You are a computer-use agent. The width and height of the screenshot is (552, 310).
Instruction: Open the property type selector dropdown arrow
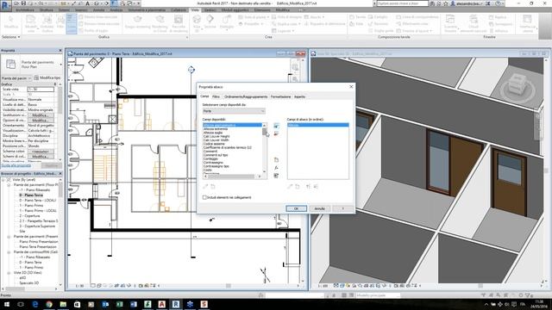[60, 65]
